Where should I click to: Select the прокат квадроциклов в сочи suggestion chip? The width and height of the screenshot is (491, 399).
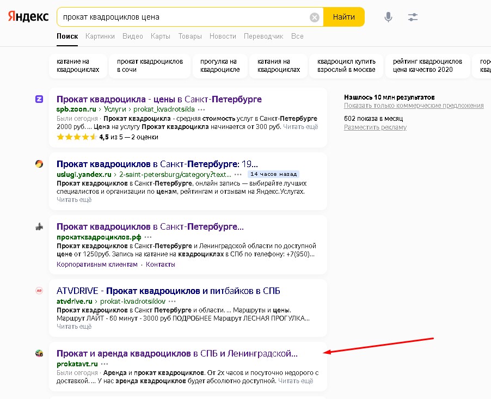tap(151, 65)
